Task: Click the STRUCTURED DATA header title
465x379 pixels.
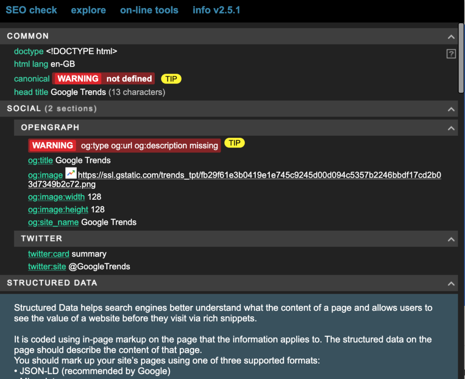Action: tap(52, 283)
